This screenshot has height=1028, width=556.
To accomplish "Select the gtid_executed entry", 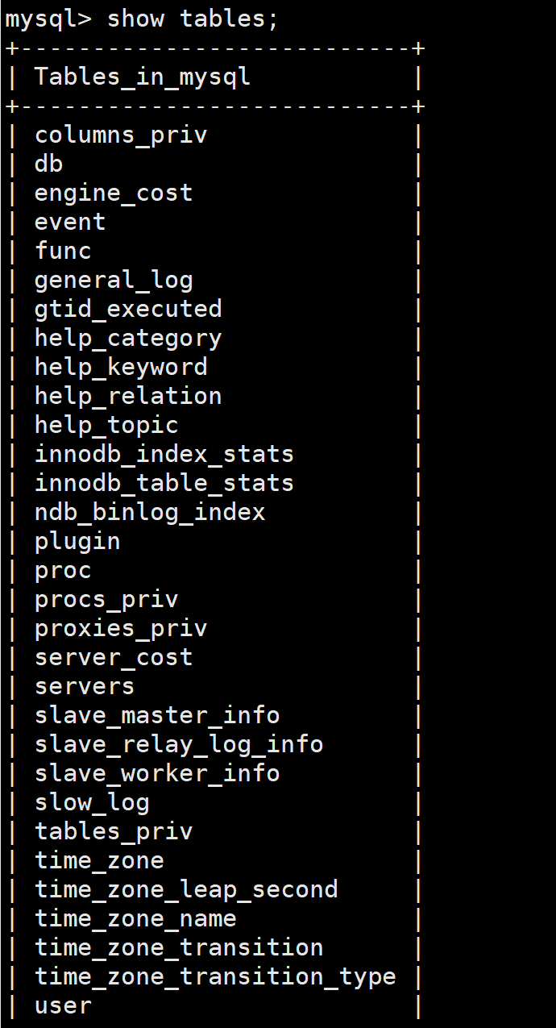I will [128, 309].
